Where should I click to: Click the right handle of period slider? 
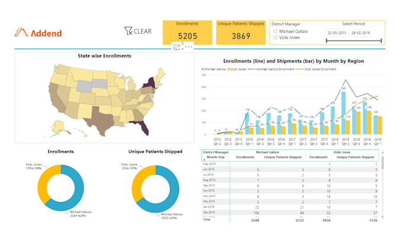[x=382, y=41]
